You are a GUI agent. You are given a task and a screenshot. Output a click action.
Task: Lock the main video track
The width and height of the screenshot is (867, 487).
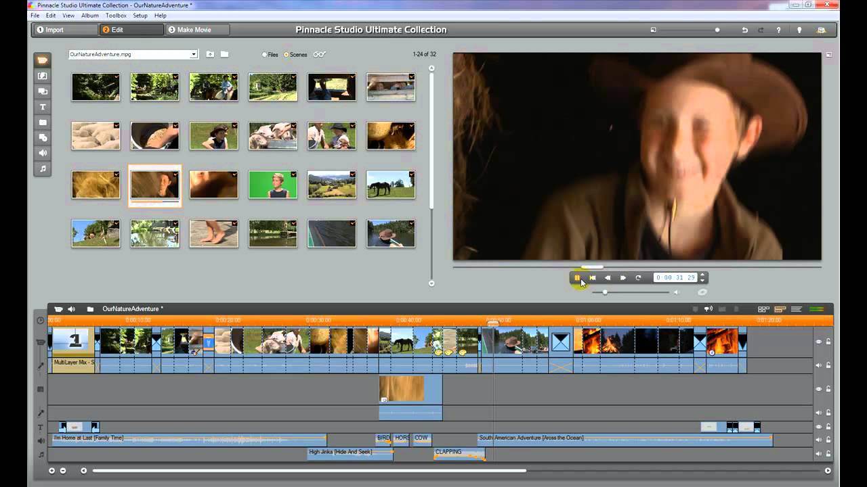click(x=828, y=342)
